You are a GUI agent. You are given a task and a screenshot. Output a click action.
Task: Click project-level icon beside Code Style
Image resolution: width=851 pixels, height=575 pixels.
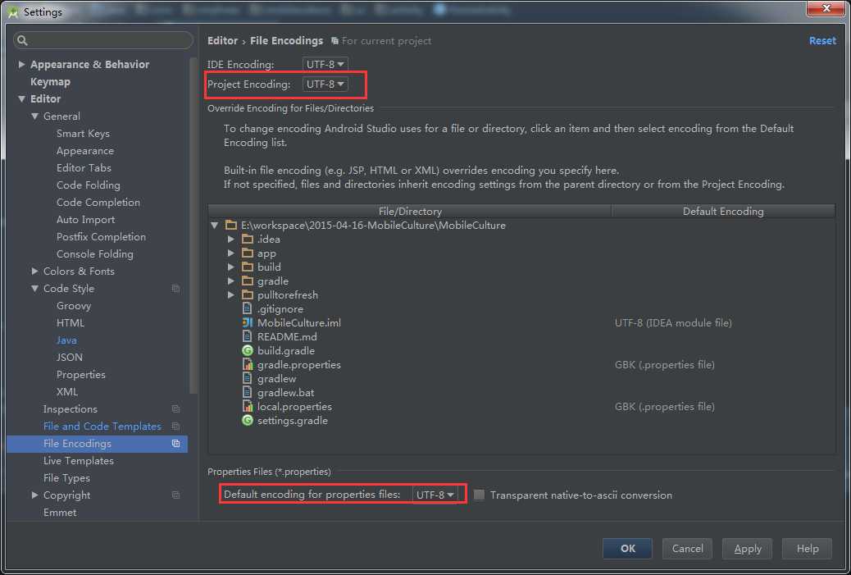coord(175,288)
